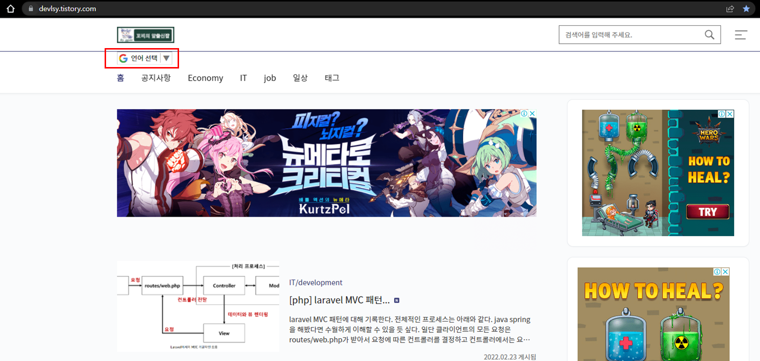Viewport: 760px width, 361px height.
Task: Click the post summary text about laravel MVC
Action: 410,329
